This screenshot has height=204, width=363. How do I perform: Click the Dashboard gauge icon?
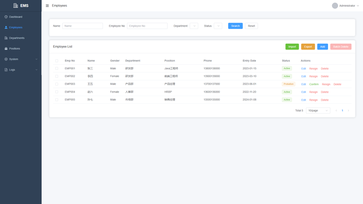(6, 17)
